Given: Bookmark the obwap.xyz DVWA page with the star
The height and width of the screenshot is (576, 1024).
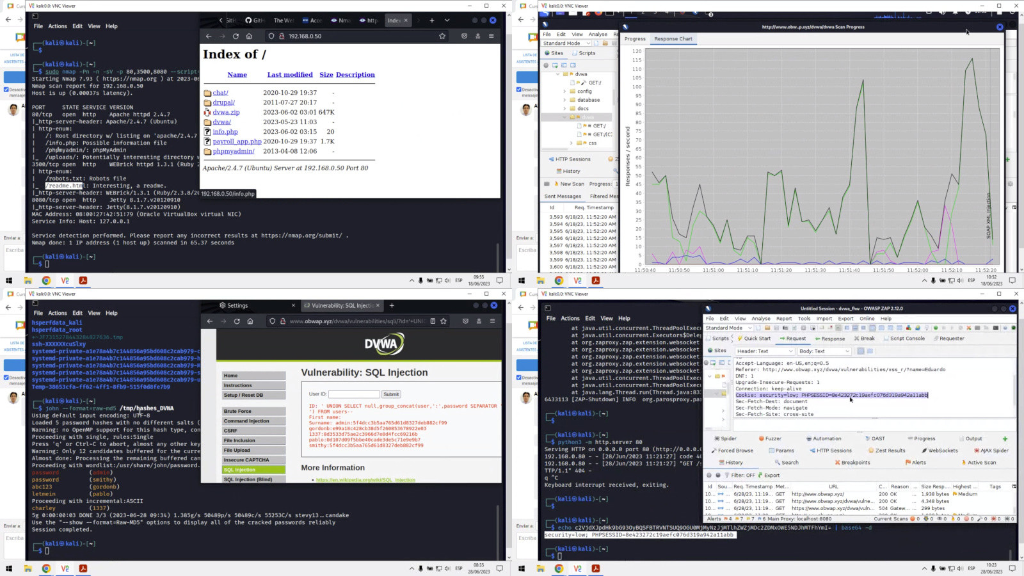Looking at the screenshot, I should click(x=444, y=321).
